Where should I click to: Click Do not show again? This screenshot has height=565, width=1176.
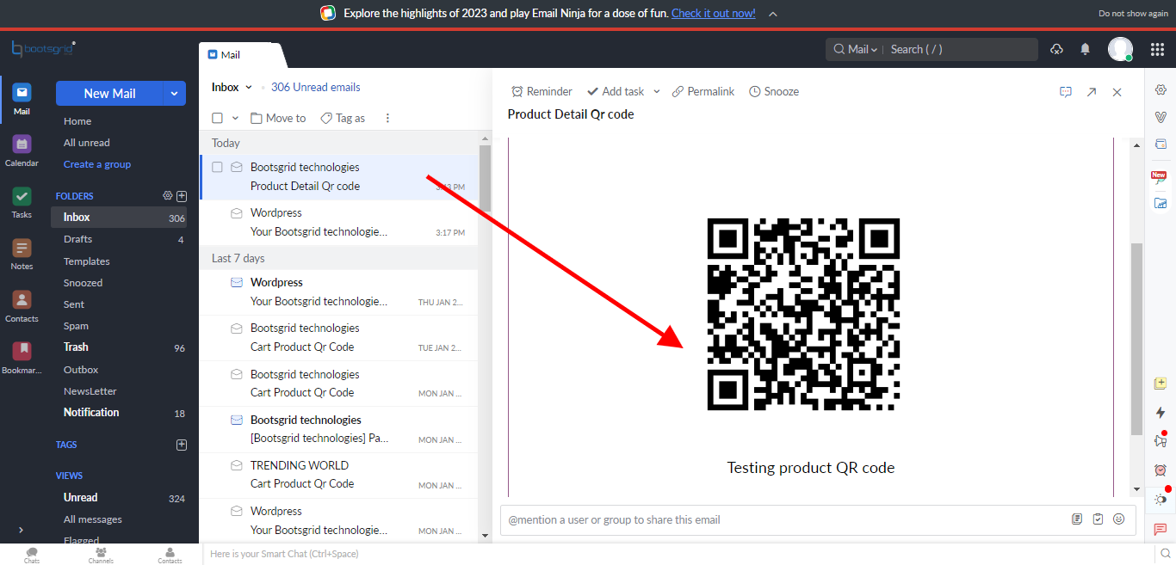pos(1133,14)
